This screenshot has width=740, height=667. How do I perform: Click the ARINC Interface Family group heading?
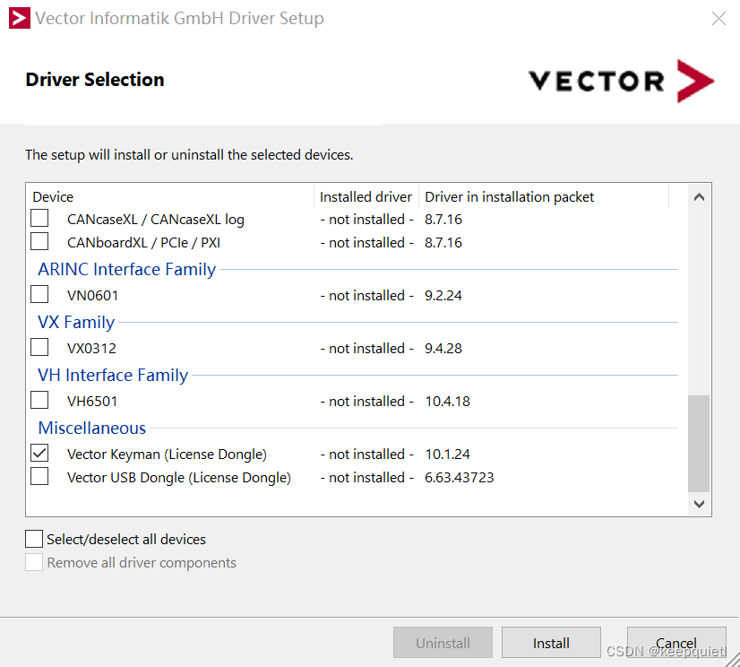coord(127,269)
